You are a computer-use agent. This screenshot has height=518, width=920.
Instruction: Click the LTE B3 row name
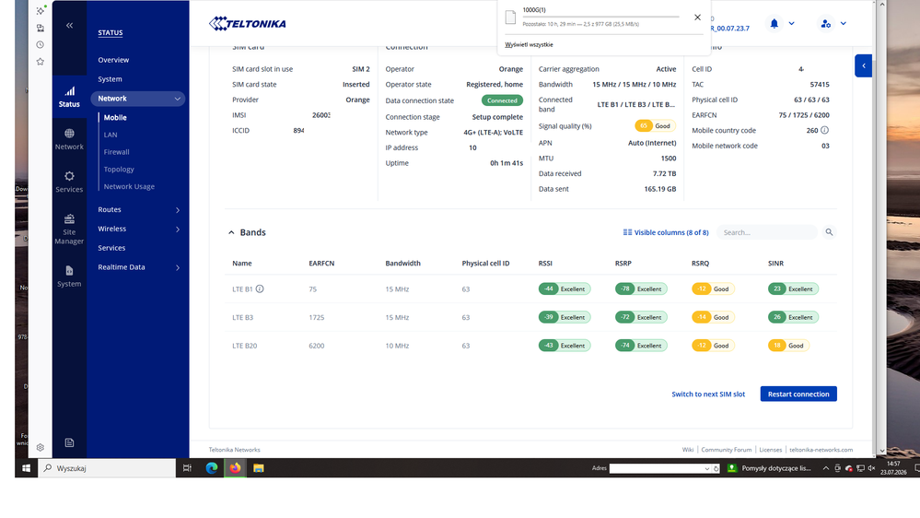[242, 317]
